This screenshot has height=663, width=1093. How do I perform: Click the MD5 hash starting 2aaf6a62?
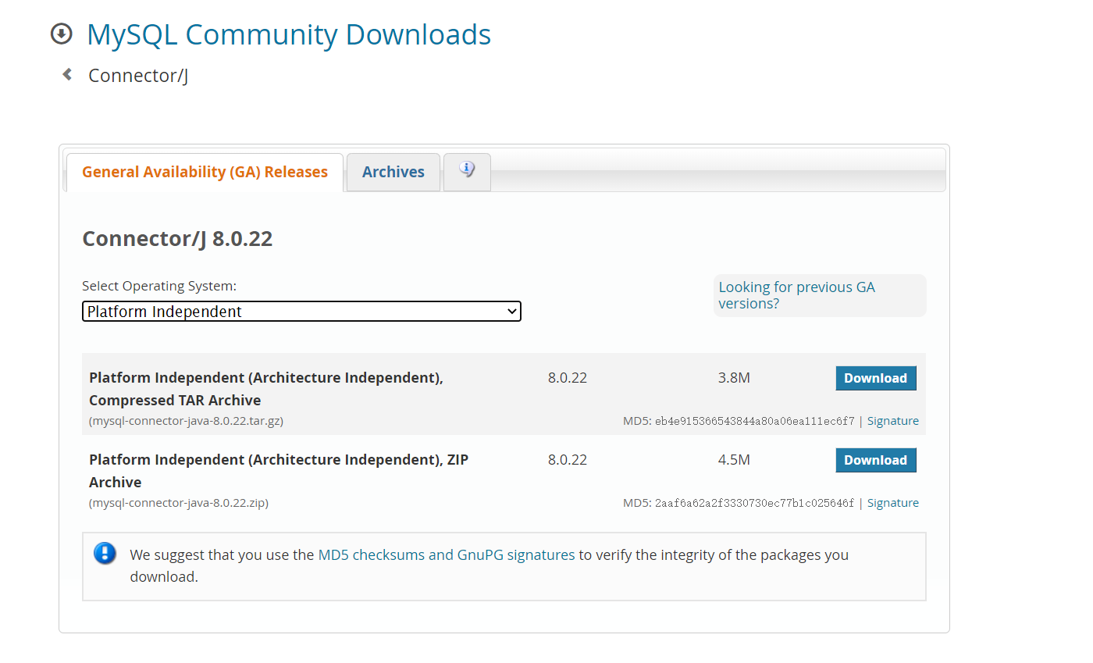pos(754,503)
